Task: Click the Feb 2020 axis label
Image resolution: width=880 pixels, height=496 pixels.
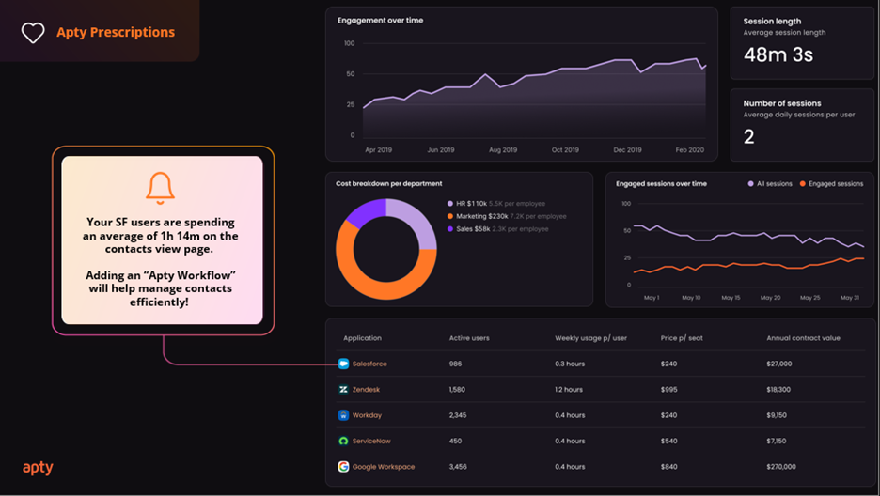Action: [690, 150]
